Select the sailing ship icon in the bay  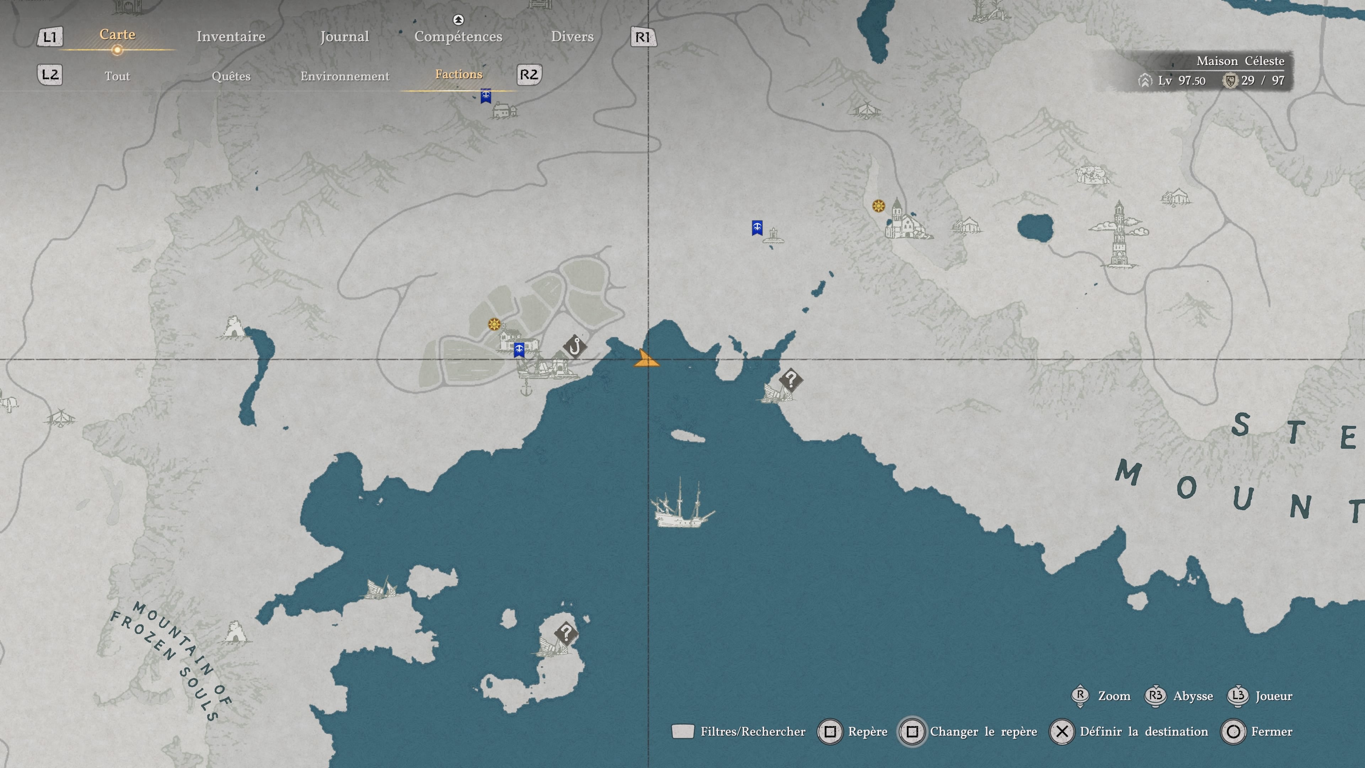click(x=682, y=503)
